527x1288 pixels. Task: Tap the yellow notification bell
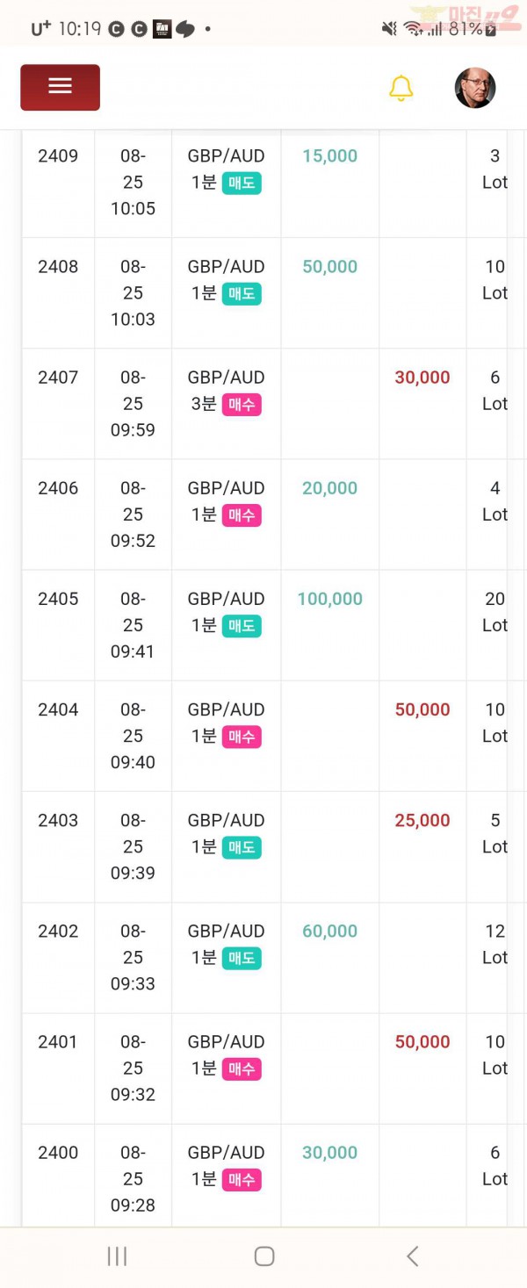(401, 88)
